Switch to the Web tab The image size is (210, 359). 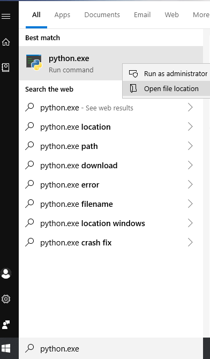pos(171,15)
